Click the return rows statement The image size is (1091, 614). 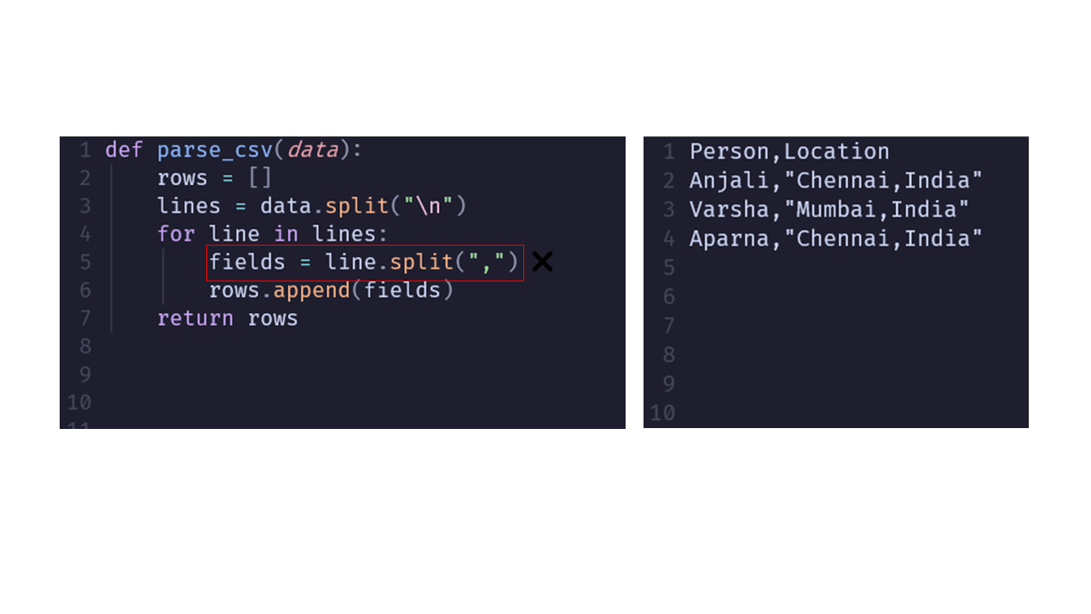(228, 319)
